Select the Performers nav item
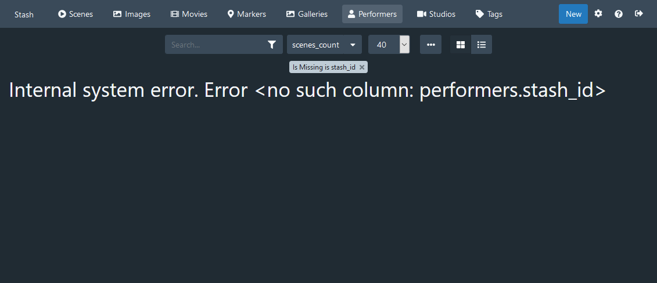The image size is (657, 283). [x=372, y=14]
